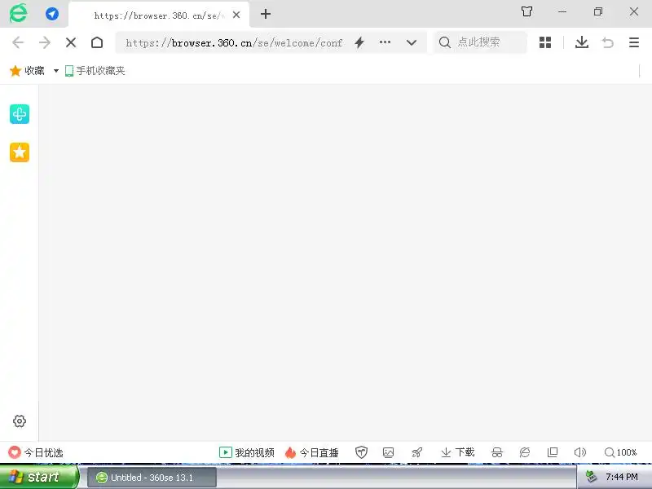Image resolution: width=652 pixels, height=489 pixels.
Task: Focus the address bar URL
Action: 234,43
